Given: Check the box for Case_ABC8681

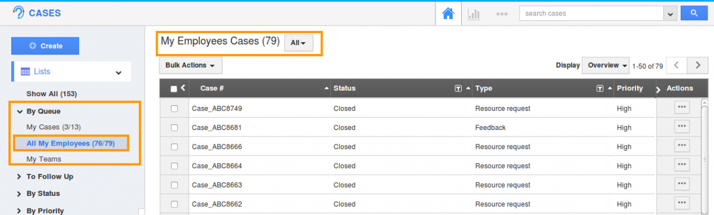Looking at the screenshot, I should click(x=174, y=128).
